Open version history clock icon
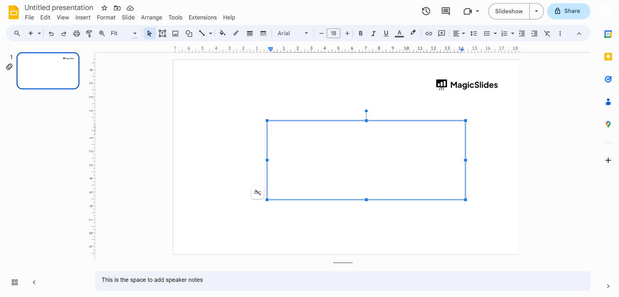This screenshot has height=297, width=619. coord(426,11)
